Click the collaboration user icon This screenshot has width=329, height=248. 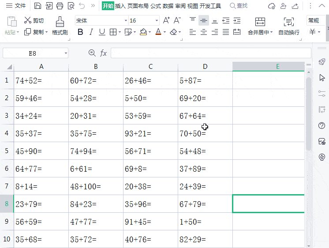pos(283,6)
